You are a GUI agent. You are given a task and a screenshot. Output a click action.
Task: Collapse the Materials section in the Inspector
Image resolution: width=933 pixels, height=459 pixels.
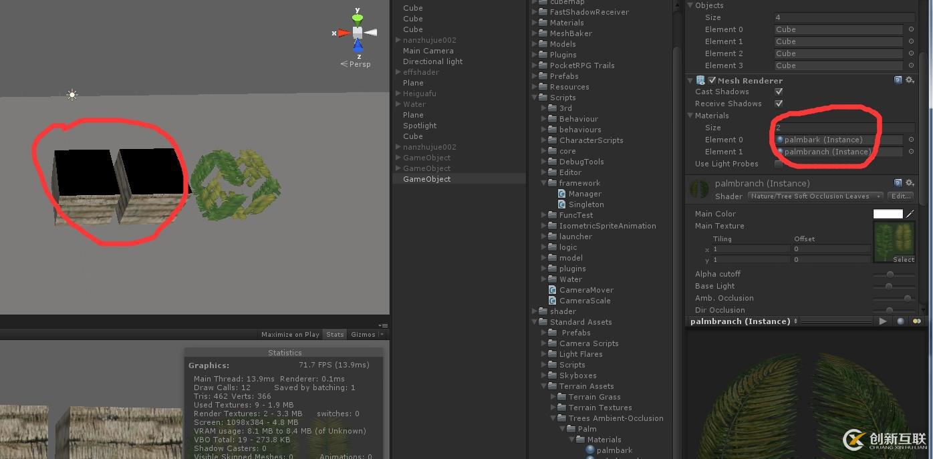(690, 115)
